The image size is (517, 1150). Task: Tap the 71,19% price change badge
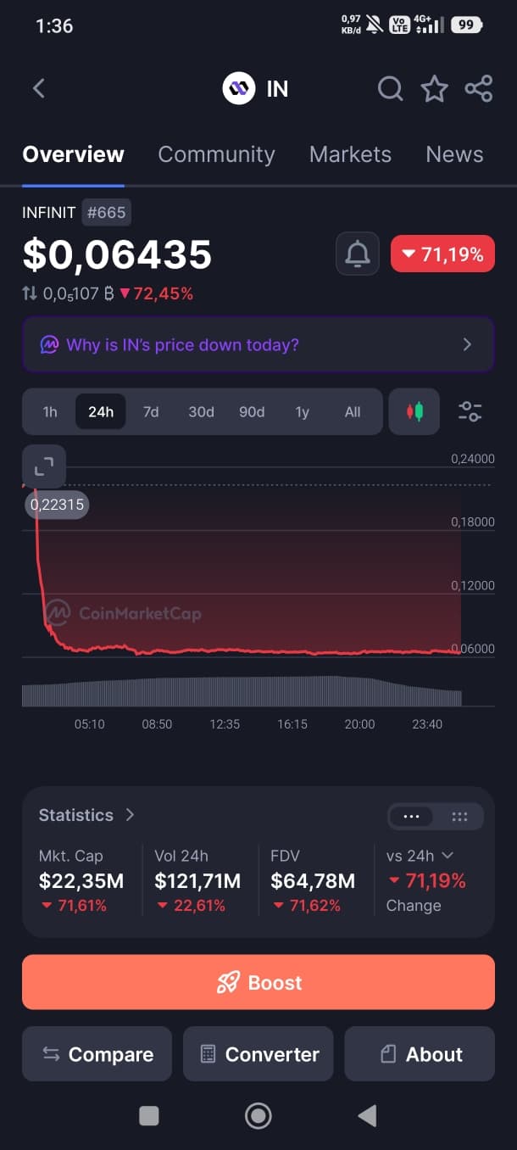pyautogui.click(x=442, y=254)
